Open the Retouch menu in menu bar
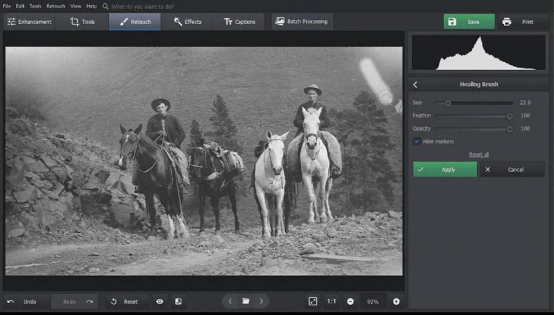554x315 pixels. (x=56, y=6)
